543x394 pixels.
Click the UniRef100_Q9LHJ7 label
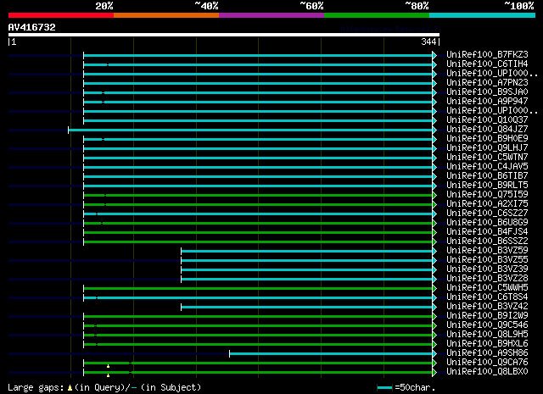(x=487, y=148)
